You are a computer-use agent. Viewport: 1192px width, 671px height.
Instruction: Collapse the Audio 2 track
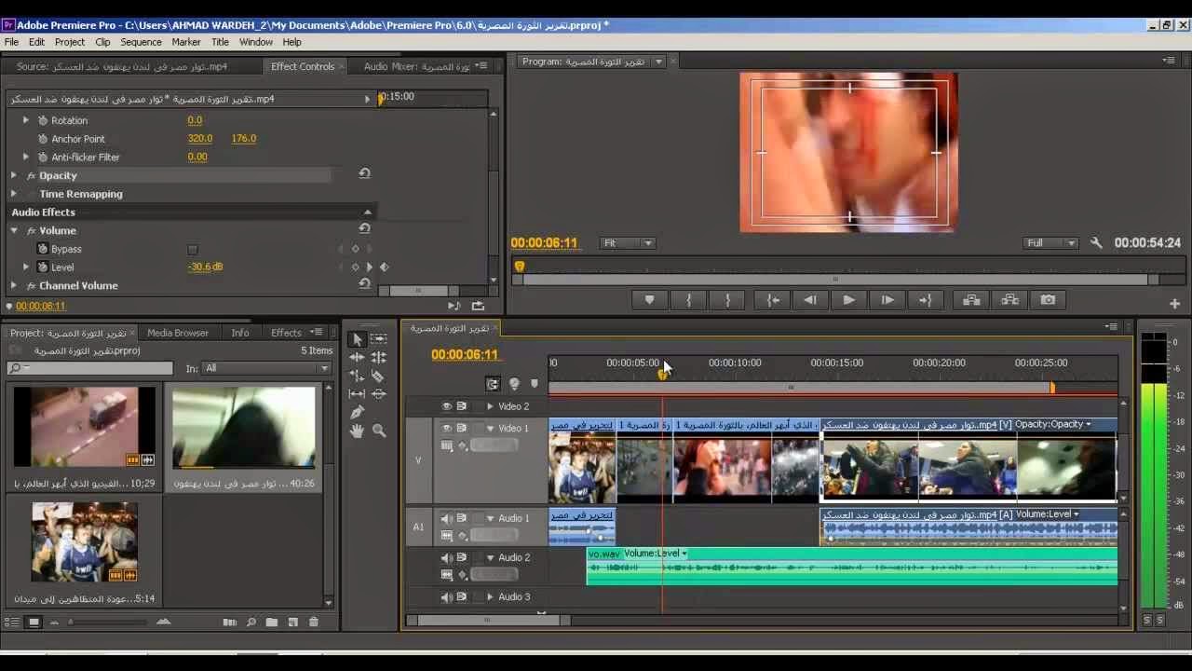pyautogui.click(x=490, y=558)
